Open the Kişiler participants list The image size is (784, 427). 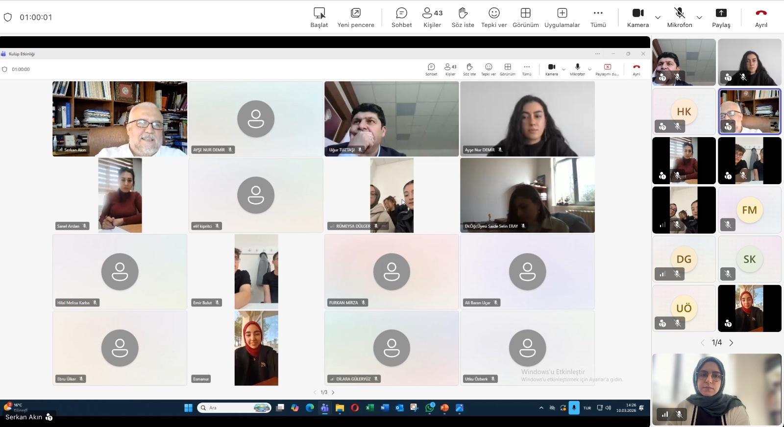(x=432, y=17)
